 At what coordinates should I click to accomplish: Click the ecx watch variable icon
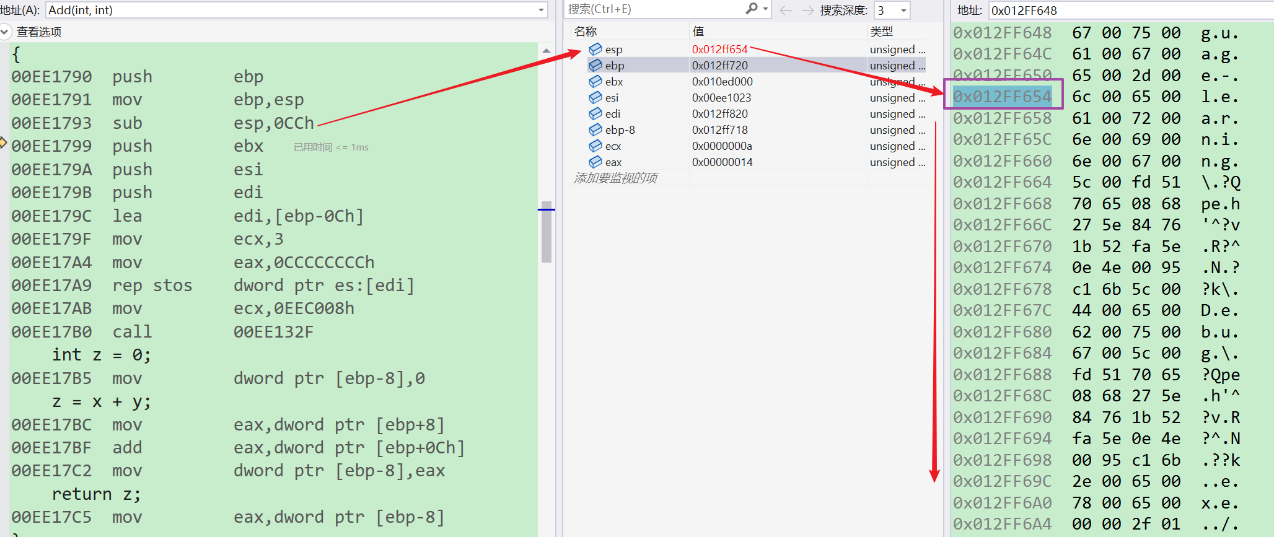click(595, 146)
